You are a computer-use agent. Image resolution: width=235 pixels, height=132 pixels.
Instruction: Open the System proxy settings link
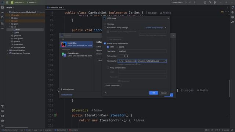click(156, 27)
